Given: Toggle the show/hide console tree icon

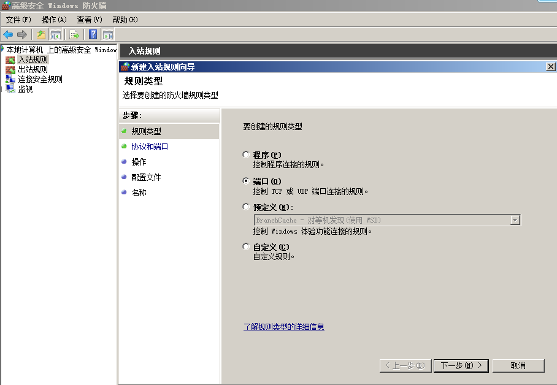Looking at the screenshot, I should coord(55,34).
